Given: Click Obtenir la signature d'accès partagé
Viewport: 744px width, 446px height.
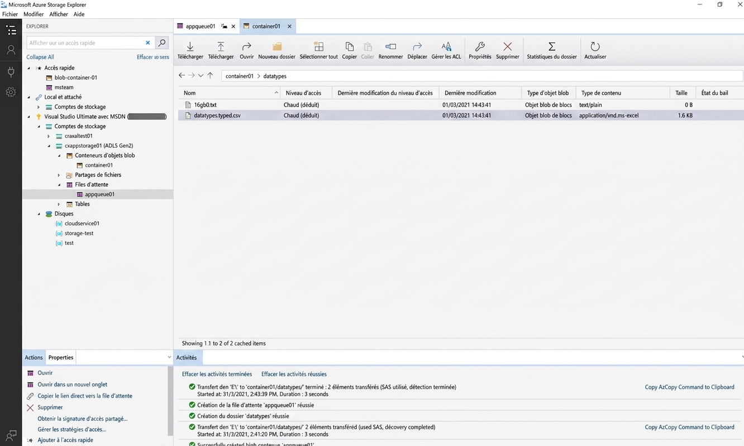Looking at the screenshot, I should coord(82,419).
